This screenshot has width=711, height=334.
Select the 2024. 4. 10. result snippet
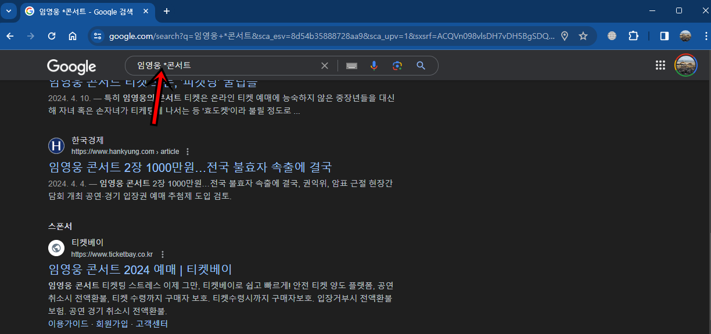point(221,104)
